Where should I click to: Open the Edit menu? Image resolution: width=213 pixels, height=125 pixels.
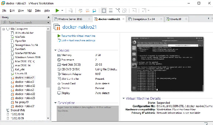[12, 10]
